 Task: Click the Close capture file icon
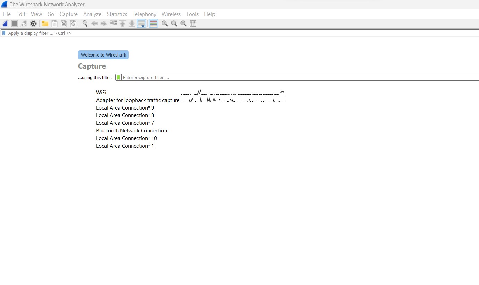tap(64, 24)
